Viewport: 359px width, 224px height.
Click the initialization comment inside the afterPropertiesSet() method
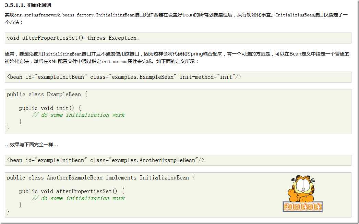tap(78, 198)
